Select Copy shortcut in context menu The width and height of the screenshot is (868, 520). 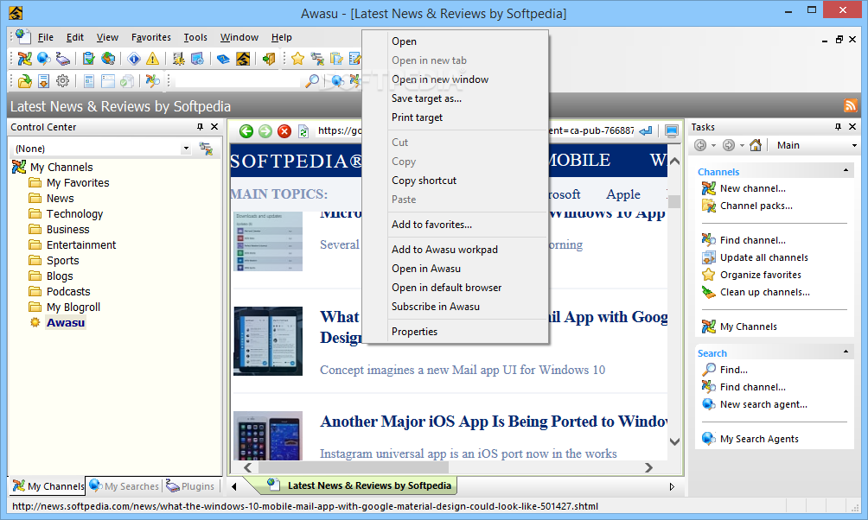coord(424,181)
